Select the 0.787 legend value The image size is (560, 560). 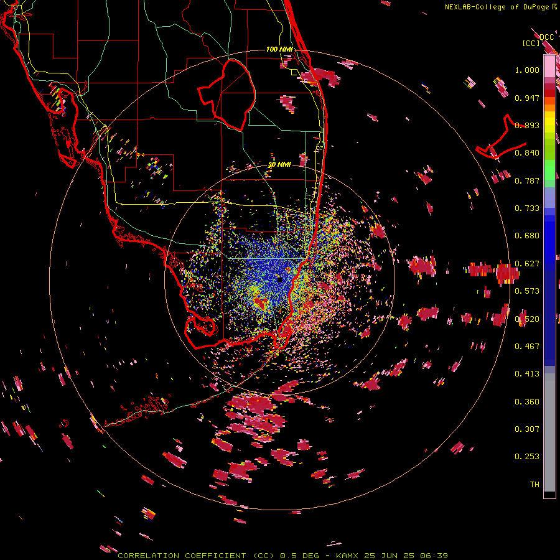527,180
